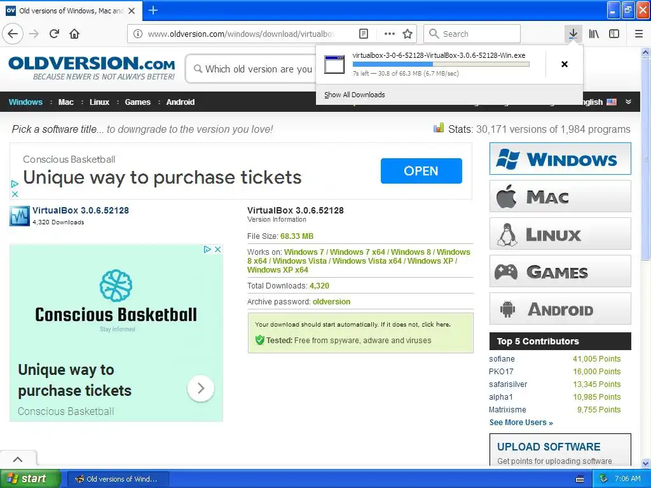The width and height of the screenshot is (651, 488).
Task: Open a new tab with plus icon
Action: 153,10
